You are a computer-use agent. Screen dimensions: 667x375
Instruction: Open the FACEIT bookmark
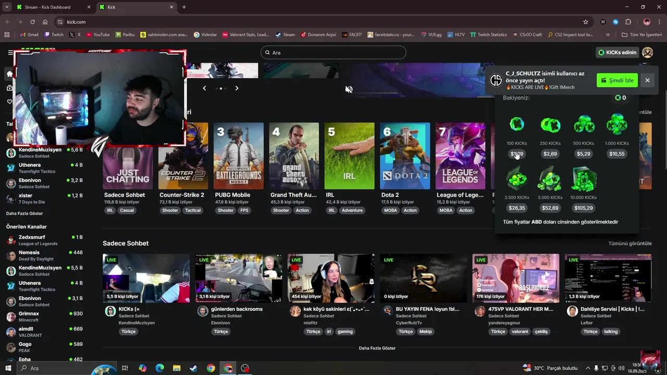pos(352,35)
